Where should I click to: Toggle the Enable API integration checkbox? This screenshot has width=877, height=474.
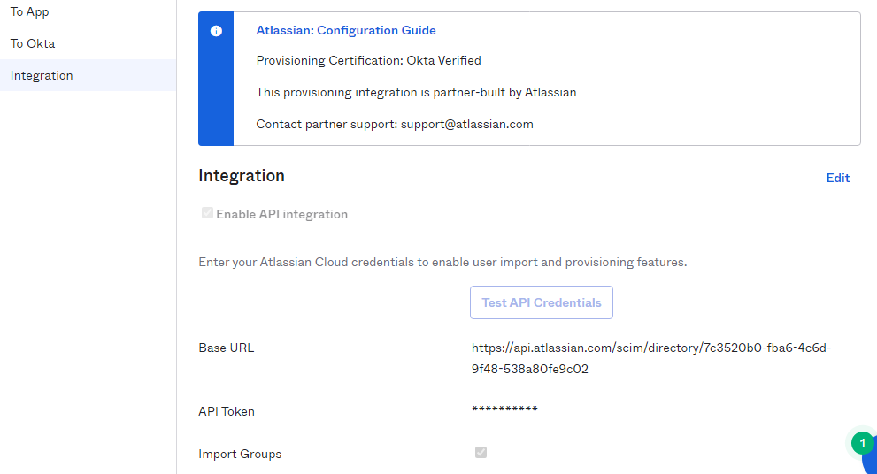click(x=207, y=213)
